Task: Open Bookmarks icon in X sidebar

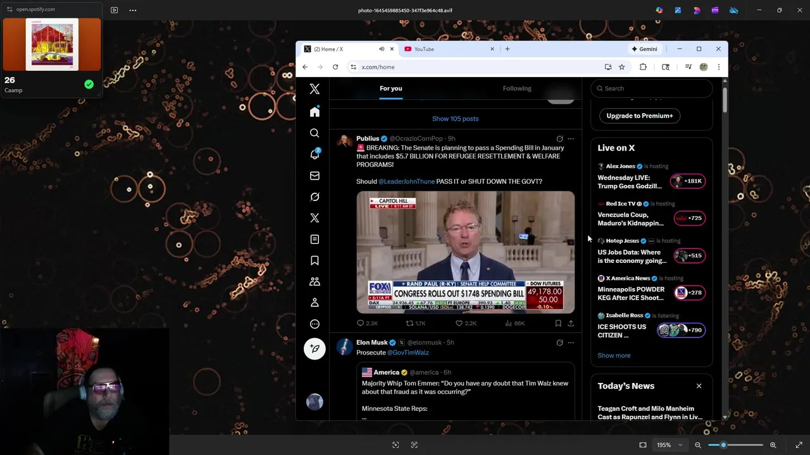Action: pyautogui.click(x=315, y=260)
